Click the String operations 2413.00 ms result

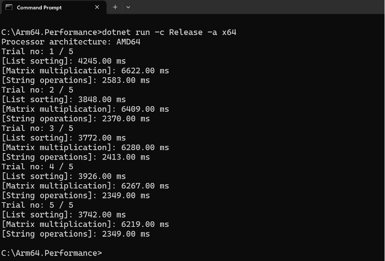(76, 157)
